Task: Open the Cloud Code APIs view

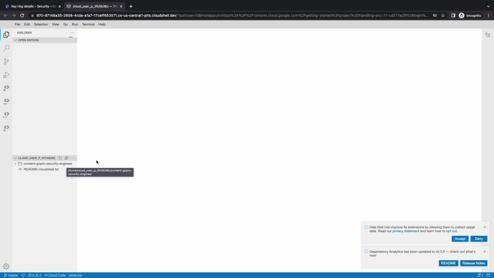Action: (x=6, y=101)
